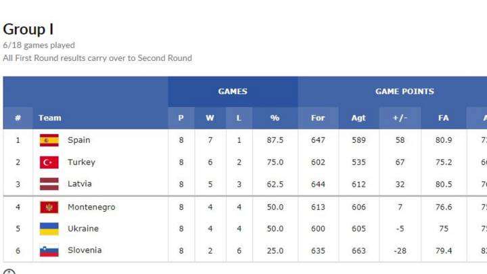The width and height of the screenshot is (487, 274).
Task: Click the Spain flag icon
Action: click(x=49, y=140)
